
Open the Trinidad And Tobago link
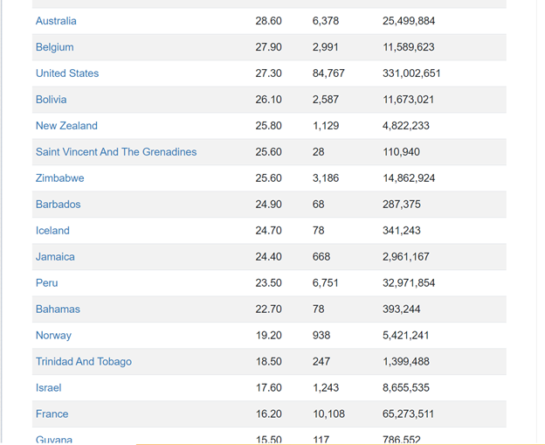pyautogui.click(x=84, y=361)
